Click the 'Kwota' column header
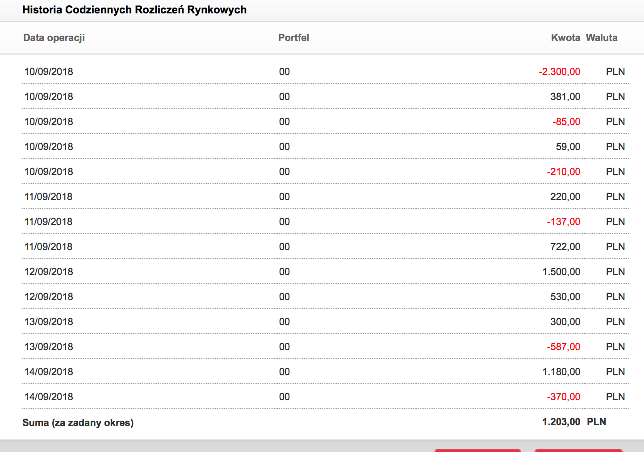 pyautogui.click(x=565, y=38)
